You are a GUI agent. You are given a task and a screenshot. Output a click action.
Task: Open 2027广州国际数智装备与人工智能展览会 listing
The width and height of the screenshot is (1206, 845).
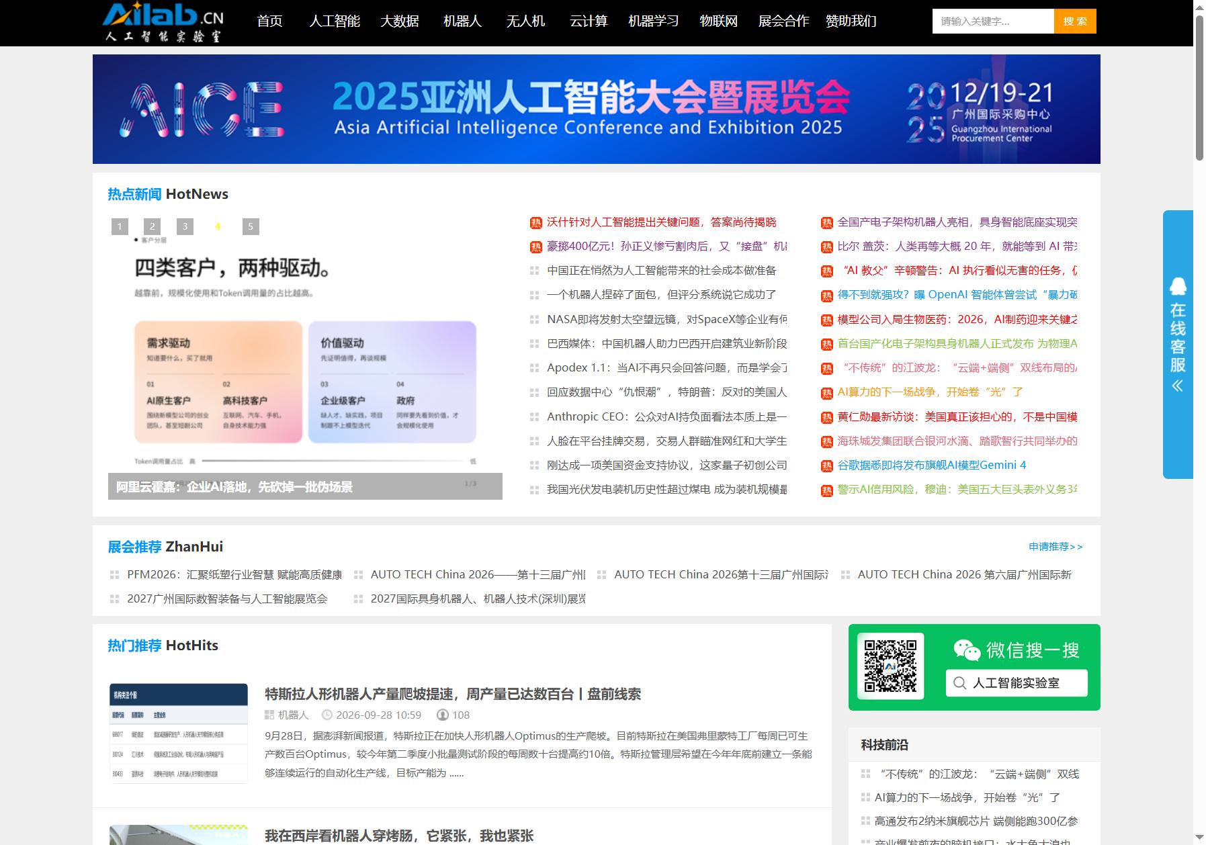click(227, 599)
